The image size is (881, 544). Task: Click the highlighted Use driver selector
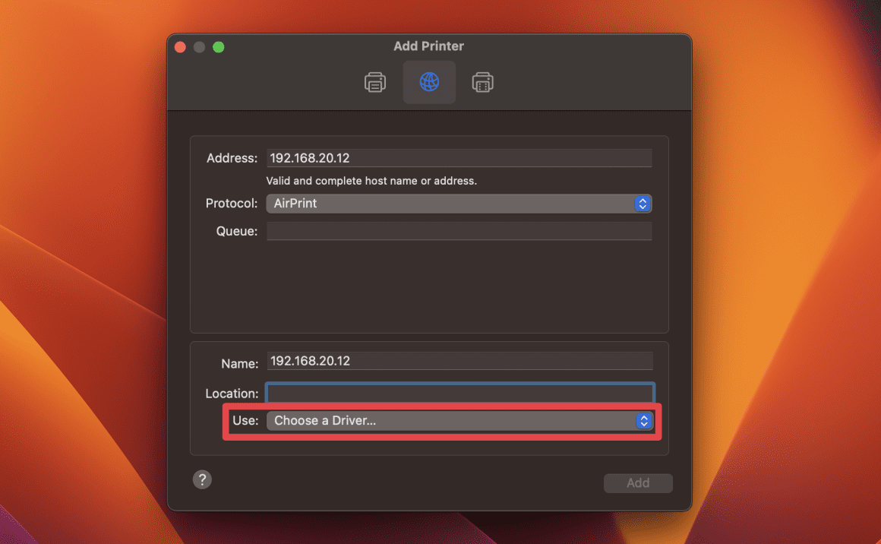click(x=459, y=420)
